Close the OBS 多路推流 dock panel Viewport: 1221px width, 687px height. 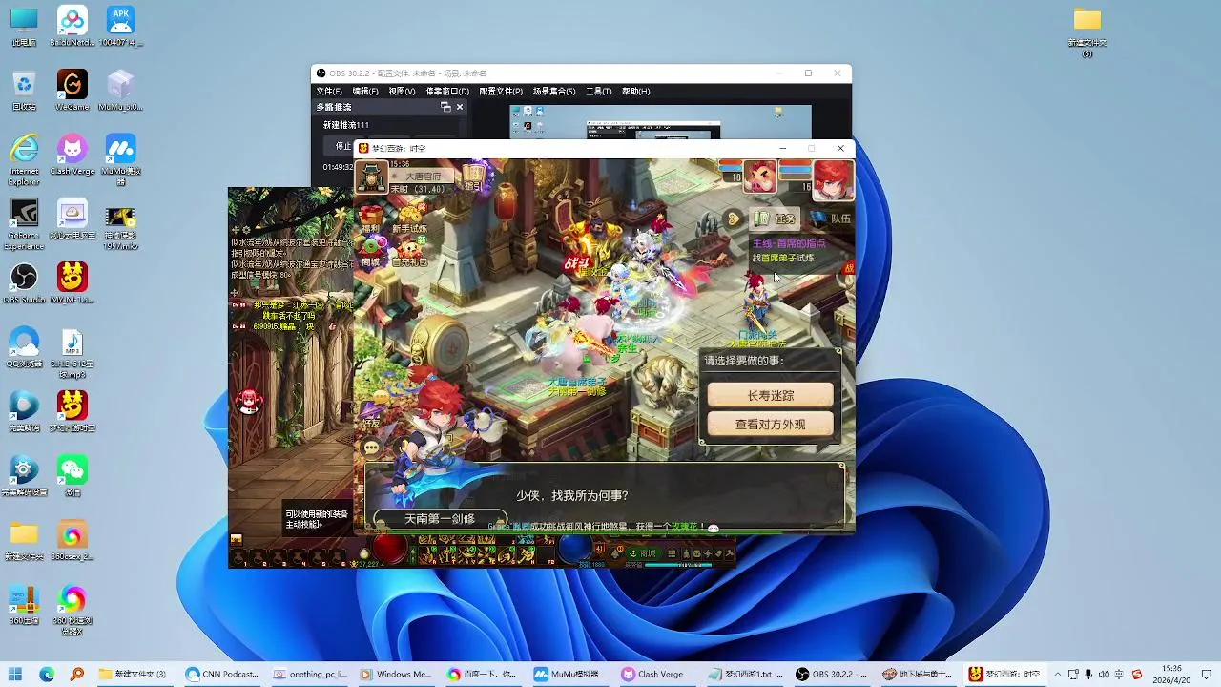click(459, 107)
